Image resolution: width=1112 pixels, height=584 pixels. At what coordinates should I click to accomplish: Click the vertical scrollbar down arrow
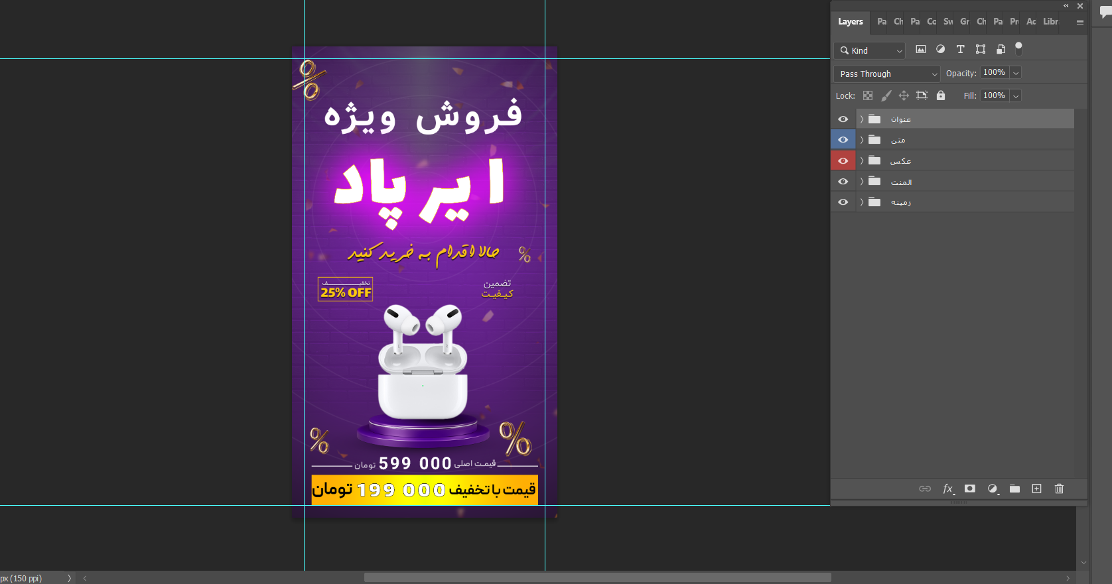pos(1083,563)
